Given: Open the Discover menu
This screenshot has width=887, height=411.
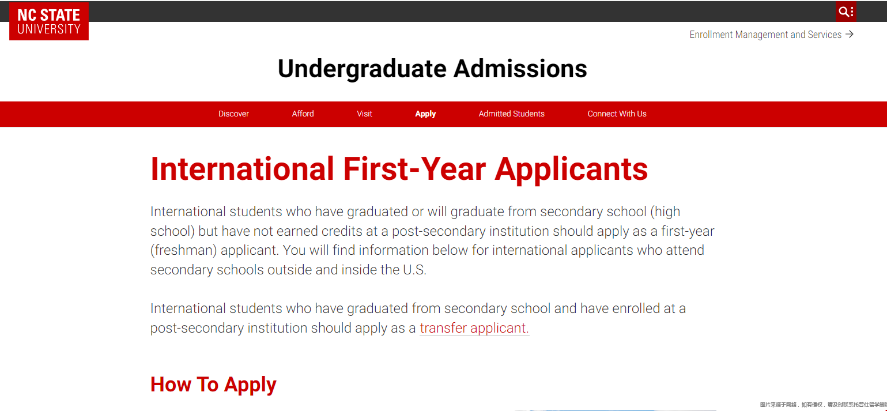Looking at the screenshot, I should point(233,114).
